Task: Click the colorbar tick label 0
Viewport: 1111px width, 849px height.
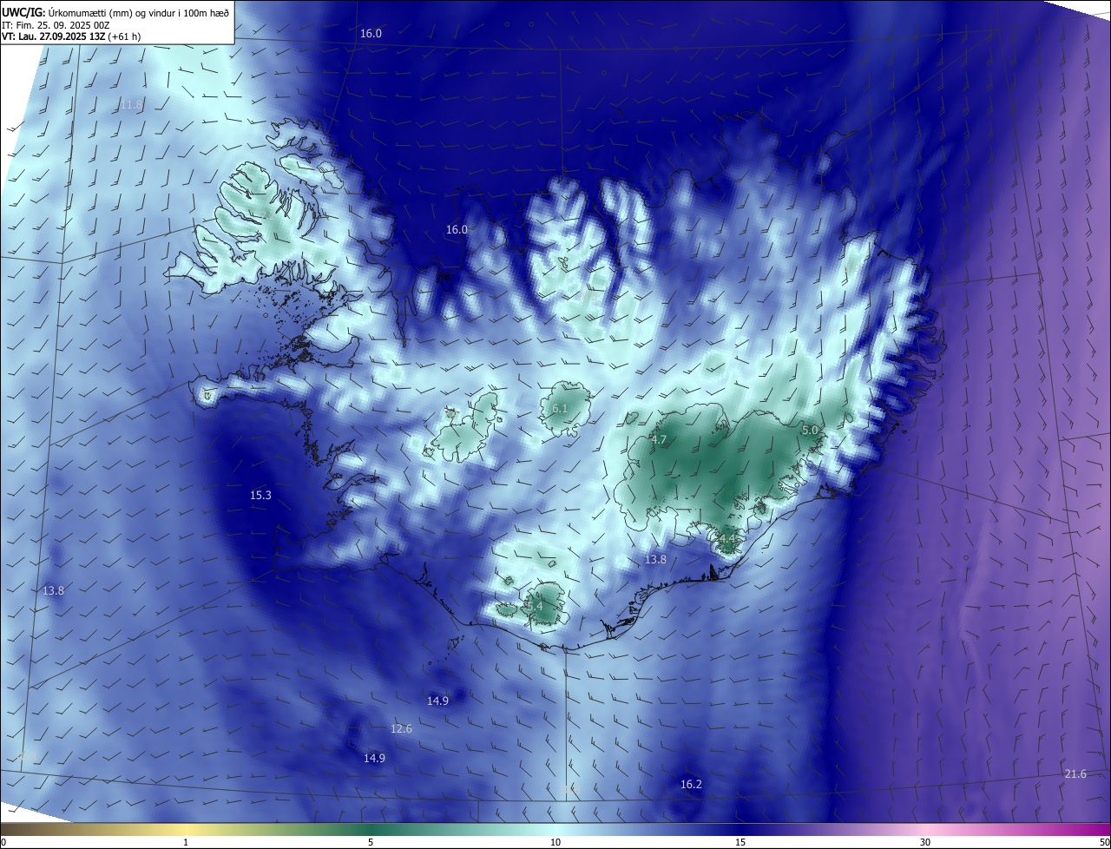Action: click(3, 842)
